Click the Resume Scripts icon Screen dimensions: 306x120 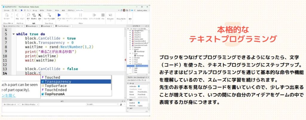click(x=94, y=15)
